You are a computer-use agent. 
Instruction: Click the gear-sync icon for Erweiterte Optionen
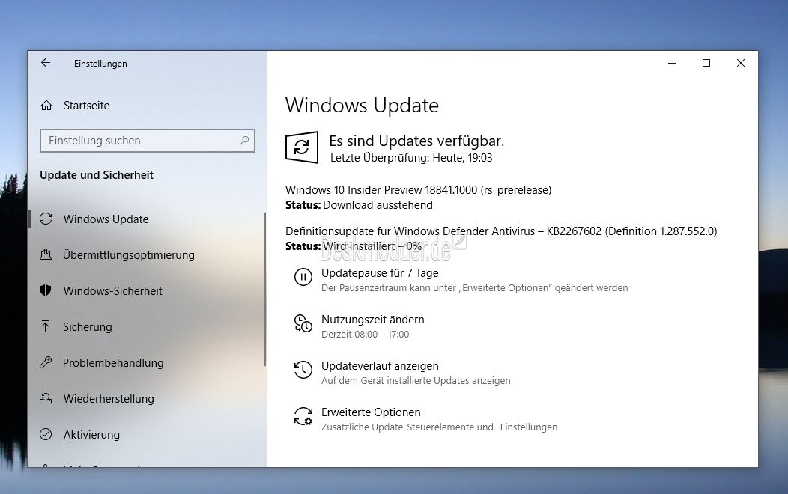click(303, 416)
